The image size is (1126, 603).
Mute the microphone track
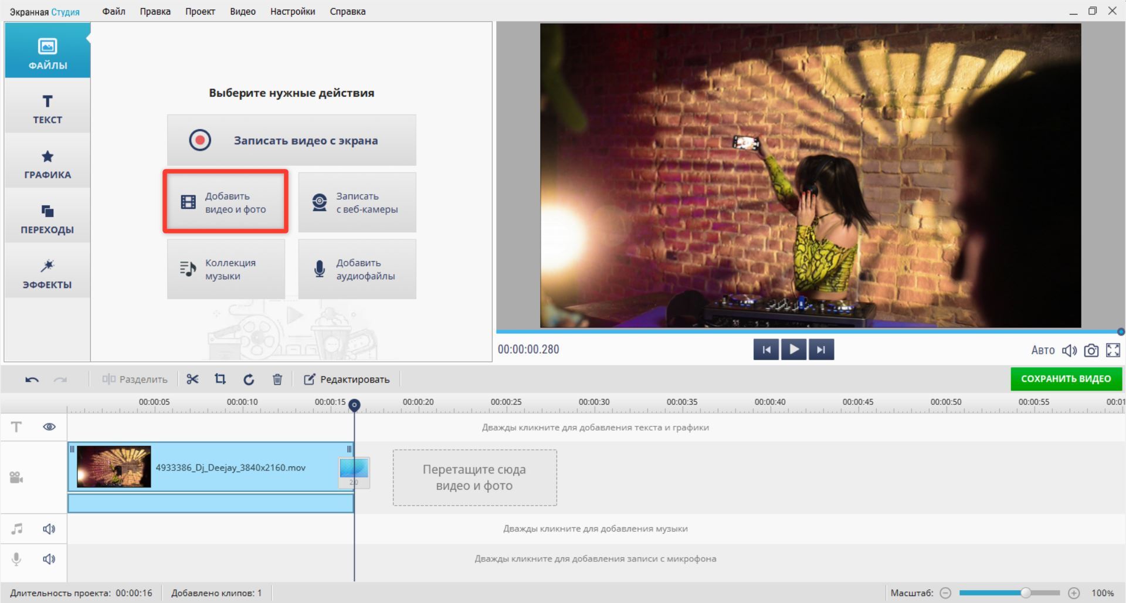pos(49,559)
